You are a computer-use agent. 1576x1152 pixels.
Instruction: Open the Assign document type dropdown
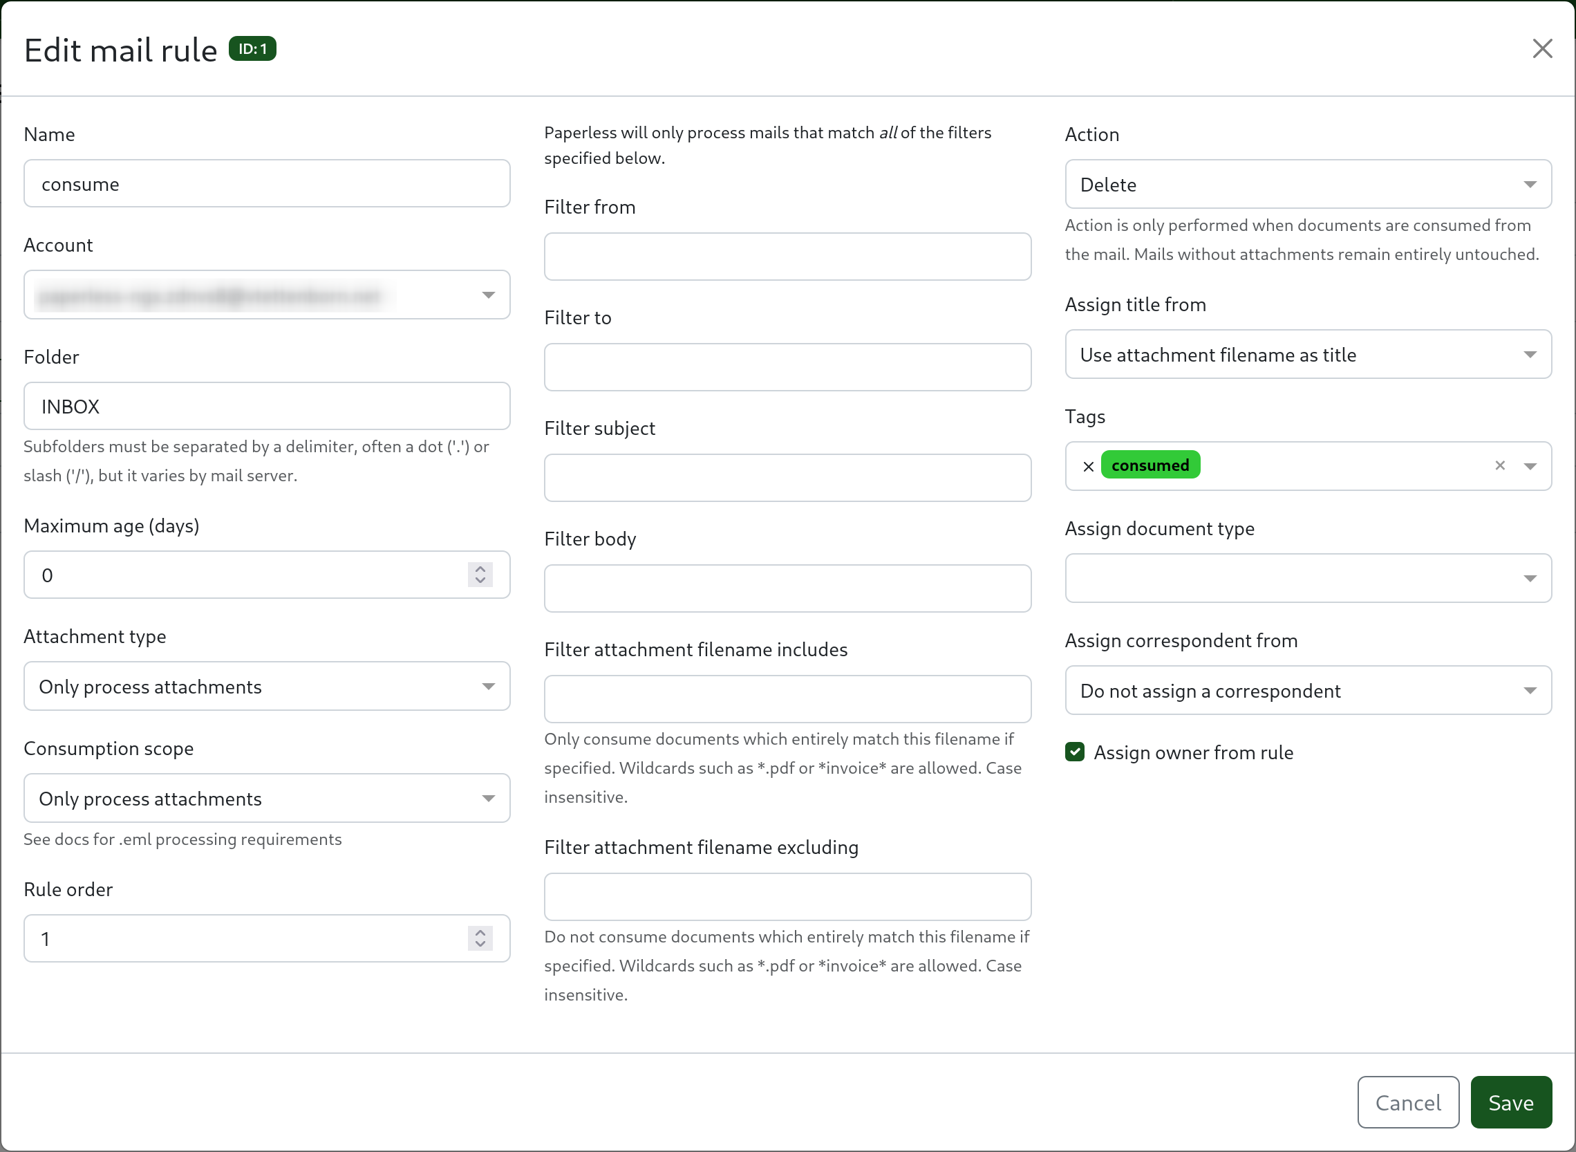pos(1308,578)
